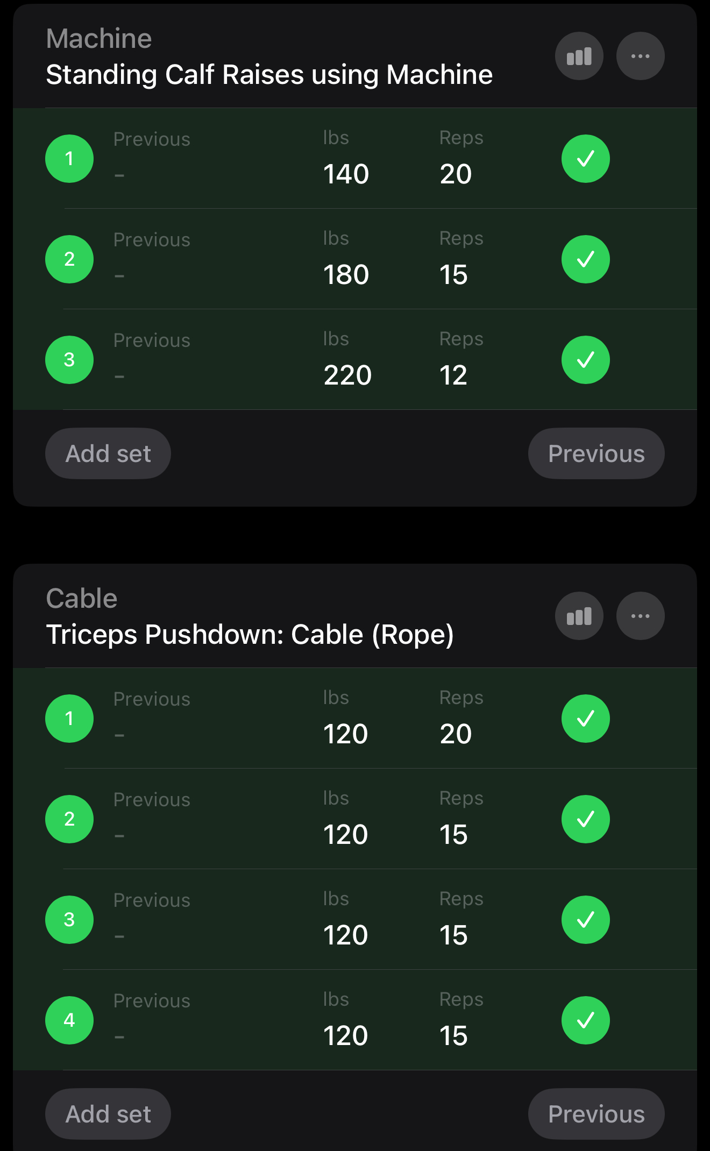Screen dimensions: 710x1151
Task: Uncheck Triceps Pushdown set 3 completion checkmark
Action: coord(585,920)
